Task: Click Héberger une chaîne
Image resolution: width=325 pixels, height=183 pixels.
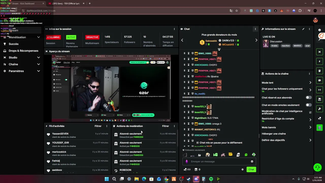Action: pos(274,134)
